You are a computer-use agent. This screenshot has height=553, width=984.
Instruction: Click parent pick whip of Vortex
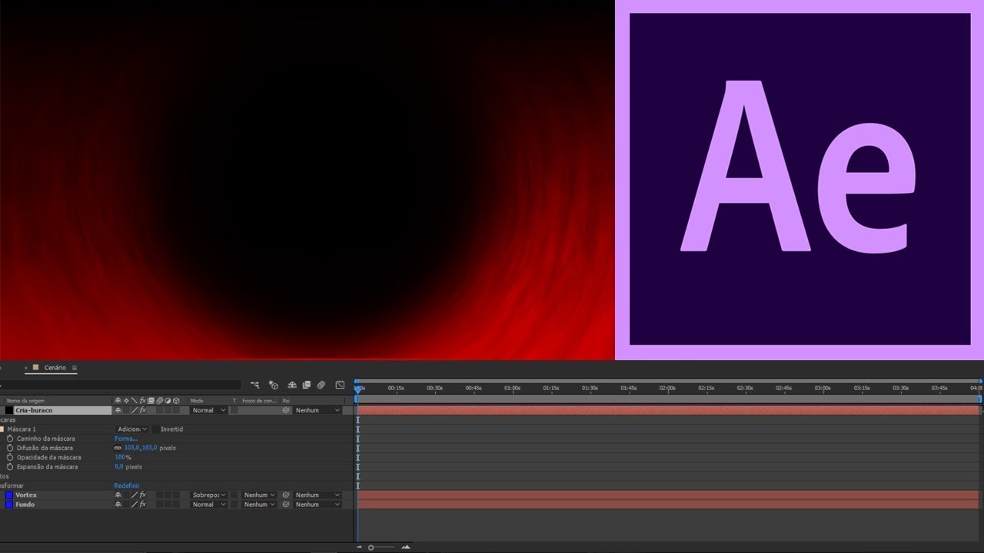tap(286, 495)
